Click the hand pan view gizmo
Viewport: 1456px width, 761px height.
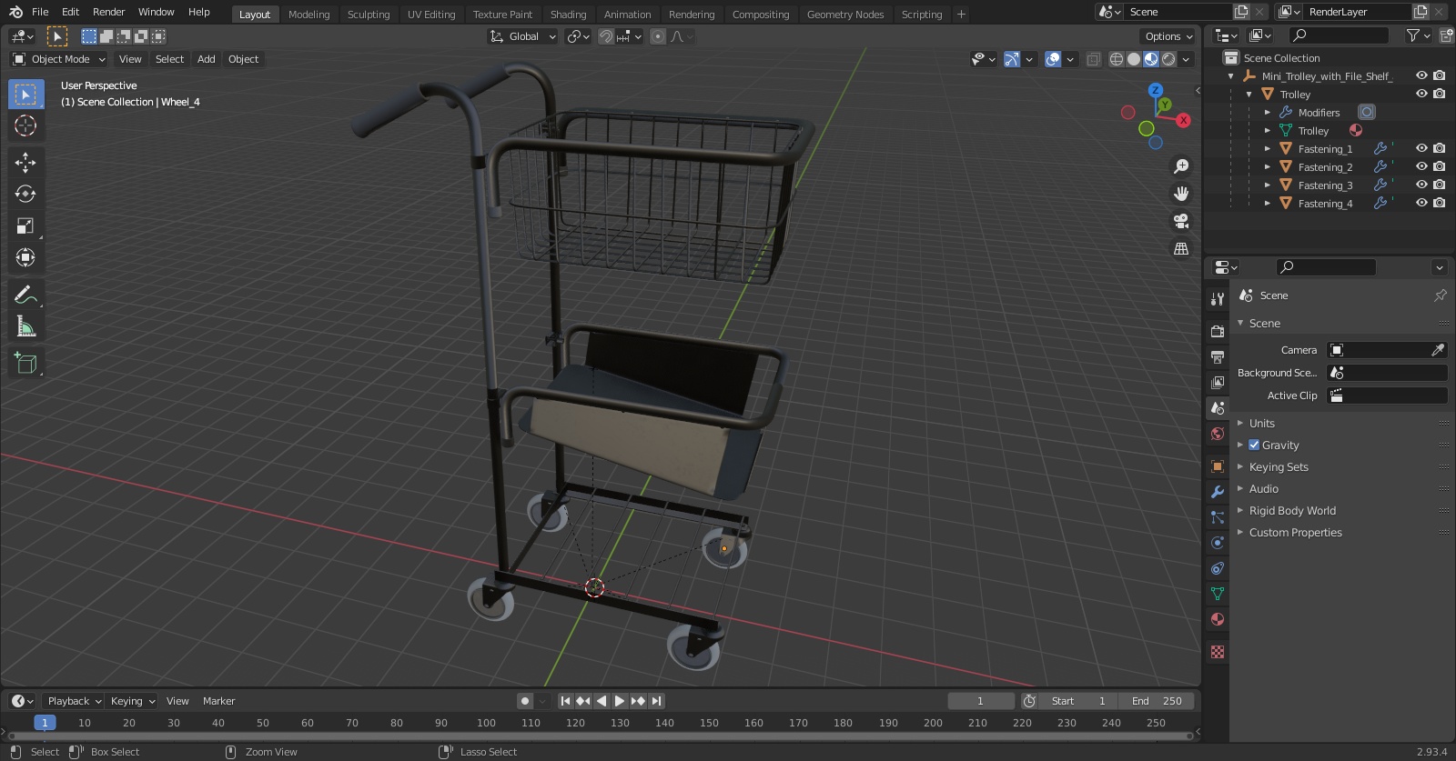(x=1181, y=194)
